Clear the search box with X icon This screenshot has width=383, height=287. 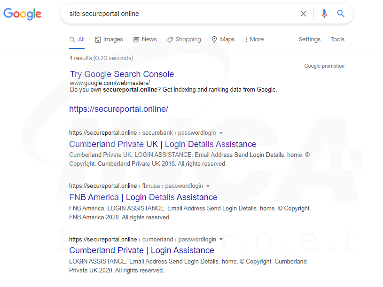303,14
